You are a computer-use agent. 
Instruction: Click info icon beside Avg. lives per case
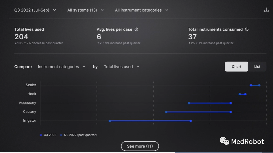[136, 29]
